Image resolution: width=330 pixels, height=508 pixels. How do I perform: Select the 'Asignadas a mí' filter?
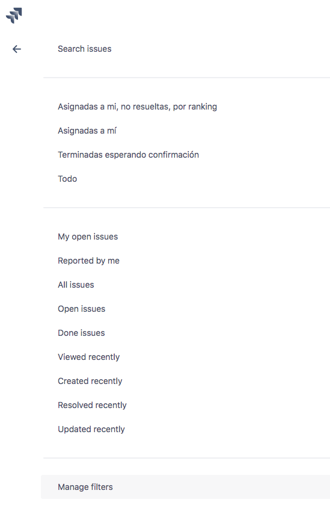click(87, 131)
